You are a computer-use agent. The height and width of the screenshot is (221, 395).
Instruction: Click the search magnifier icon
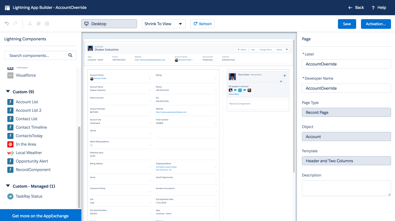[70, 55]
